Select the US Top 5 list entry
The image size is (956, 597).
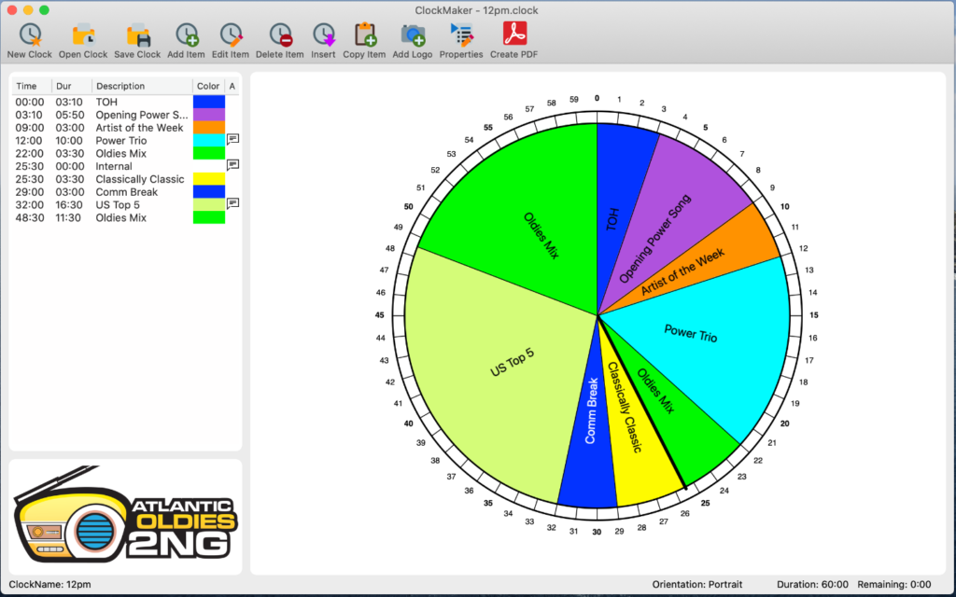point(126,204)
